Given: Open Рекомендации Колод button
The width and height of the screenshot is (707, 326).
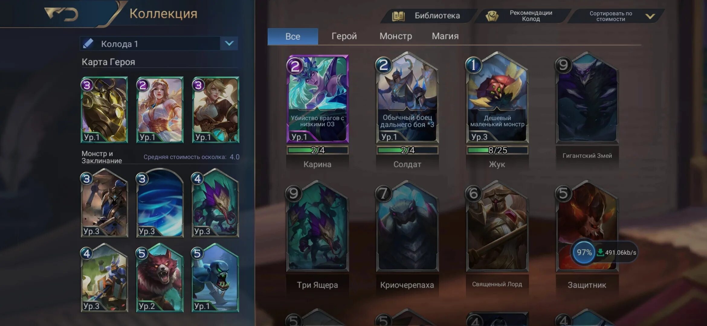Looking at the screenshot, I should click(523, 16).
